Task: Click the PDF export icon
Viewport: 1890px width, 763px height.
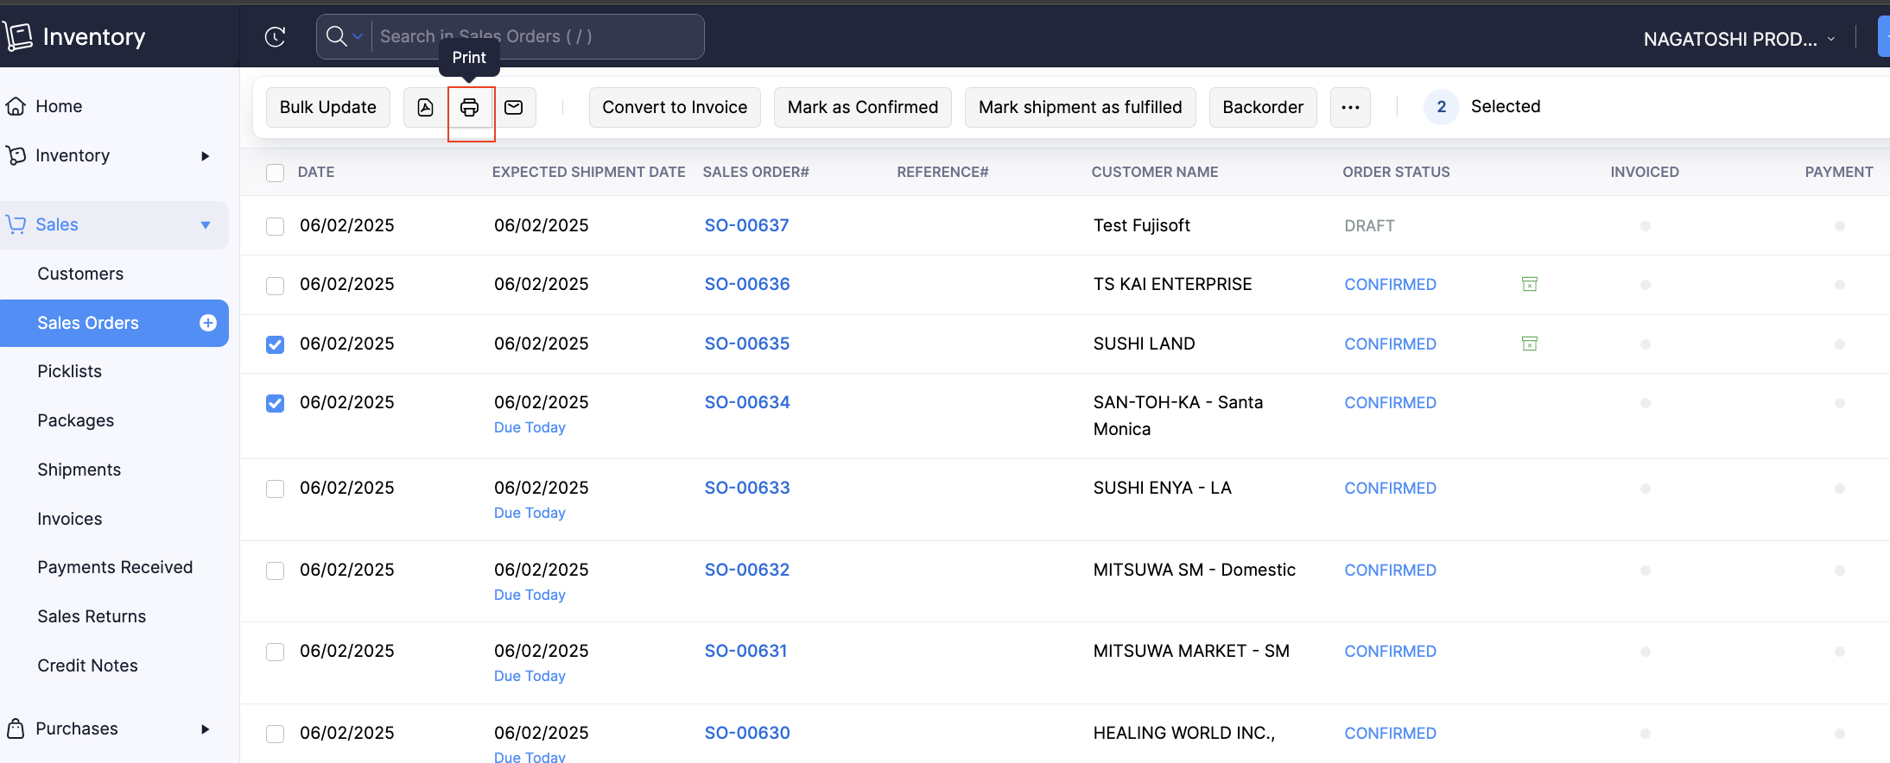Action: pyautogui.click(x=425, y=107)
